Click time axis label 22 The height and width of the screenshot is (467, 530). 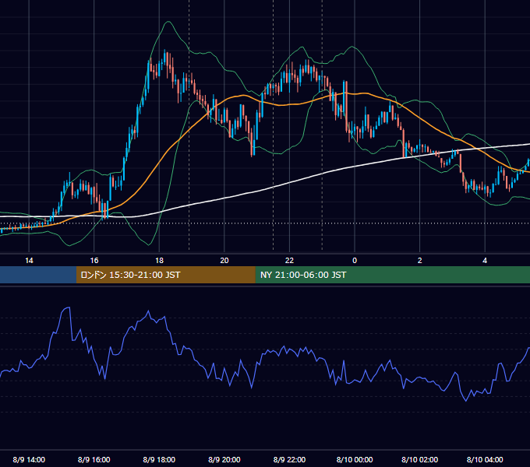(x=289, y=261)
